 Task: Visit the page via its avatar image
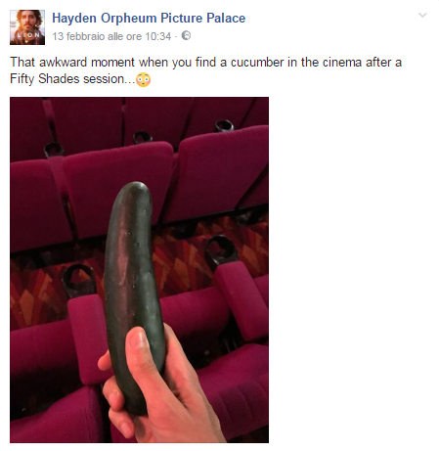[27, 27]
